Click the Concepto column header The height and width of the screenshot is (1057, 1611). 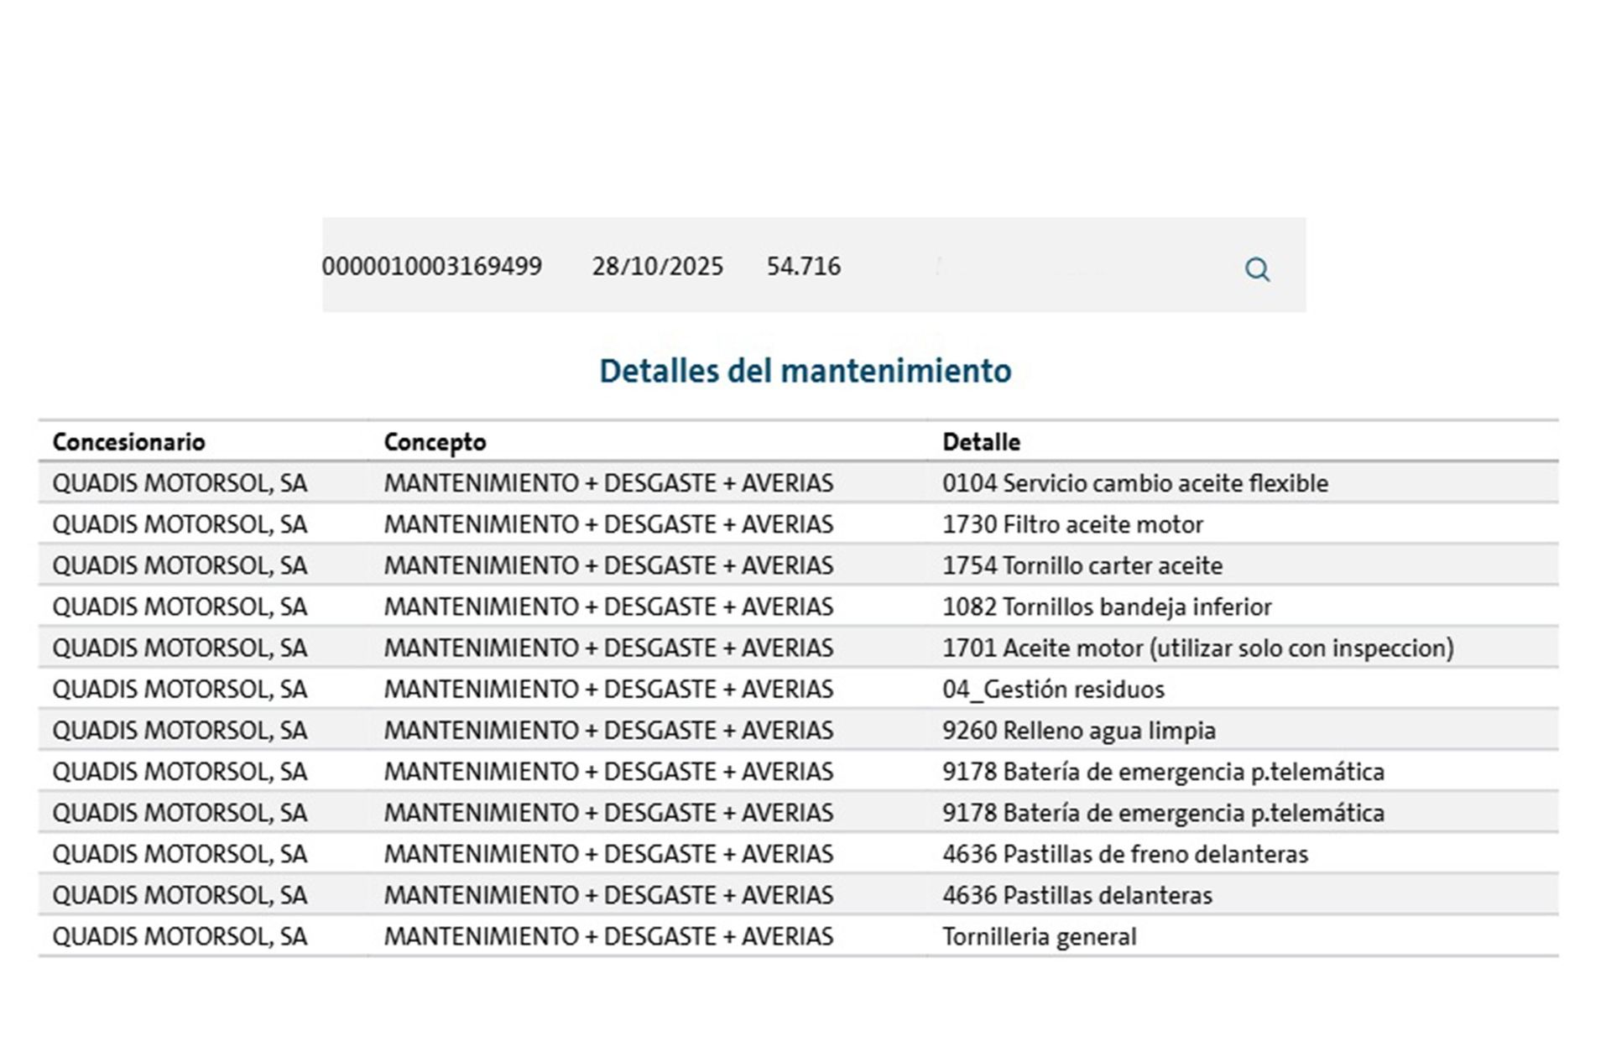coord(435,442)
